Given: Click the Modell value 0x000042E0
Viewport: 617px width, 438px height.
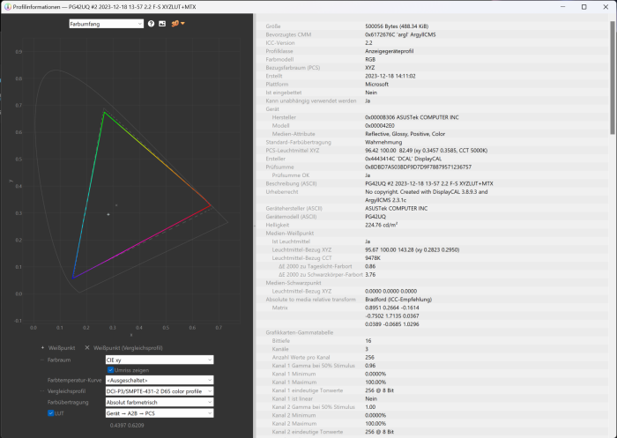Looking at the screenshot, I should tap(379, 125).
